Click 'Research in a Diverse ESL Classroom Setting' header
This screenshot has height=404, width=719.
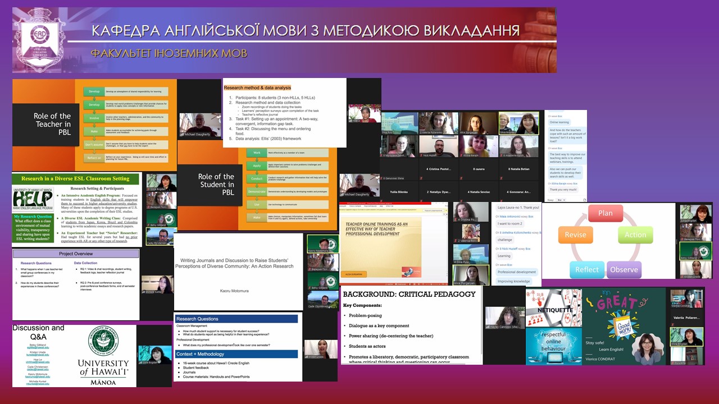pyautogui.click(x=75, y=179)
